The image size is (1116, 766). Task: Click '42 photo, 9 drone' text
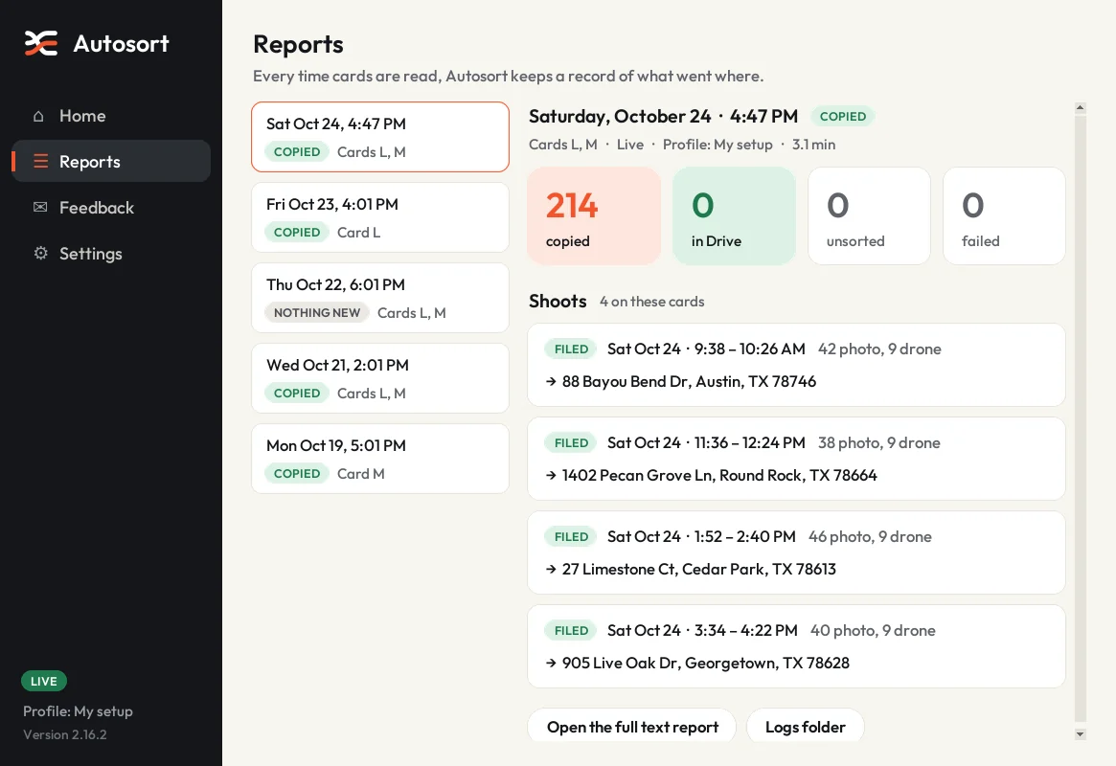(x=879, y=349)
